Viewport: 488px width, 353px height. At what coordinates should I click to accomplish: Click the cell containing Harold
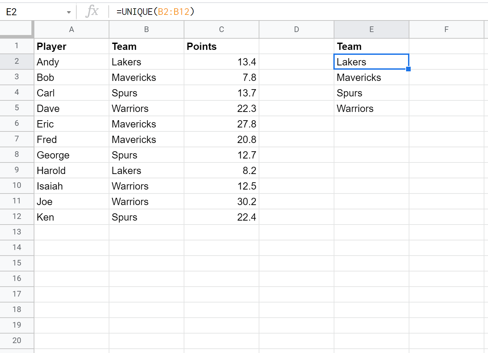click(71, 170)
